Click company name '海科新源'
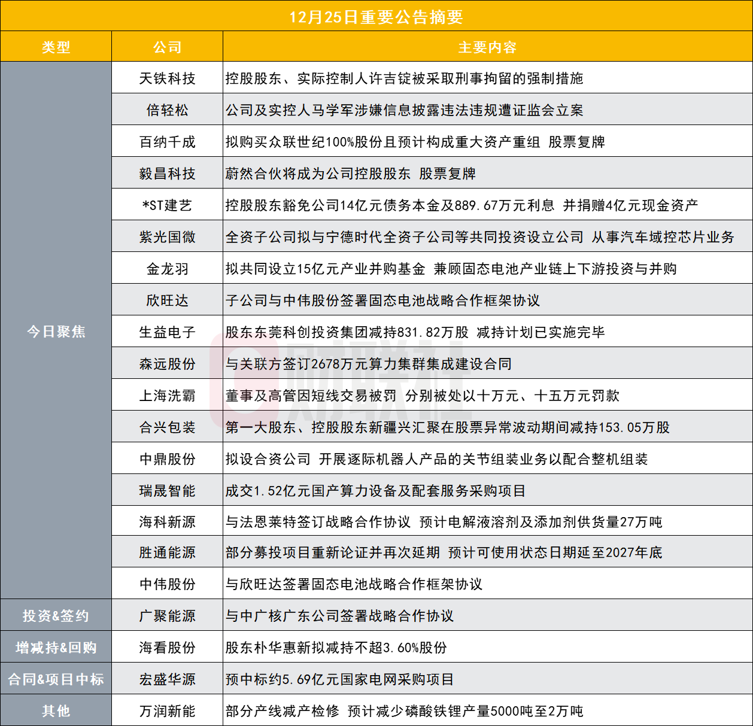The width and height of the screenshot is (753, 726). pyautogui.click(x=167, y=522)
